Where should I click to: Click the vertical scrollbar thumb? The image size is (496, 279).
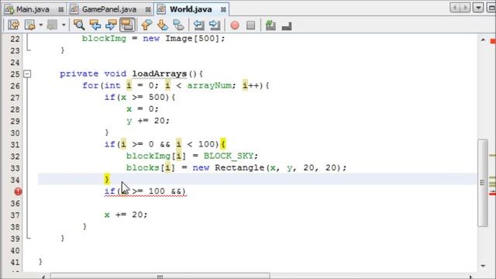483,183
